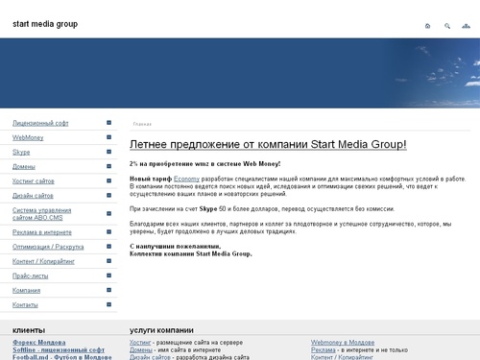
Task: Open the Webmoney в Молдове footer link
Action: coord(343,343)
